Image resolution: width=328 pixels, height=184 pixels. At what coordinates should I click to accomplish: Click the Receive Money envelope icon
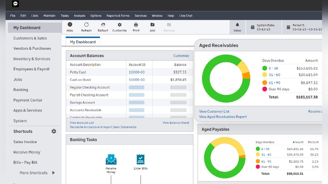tap(111, 159)
